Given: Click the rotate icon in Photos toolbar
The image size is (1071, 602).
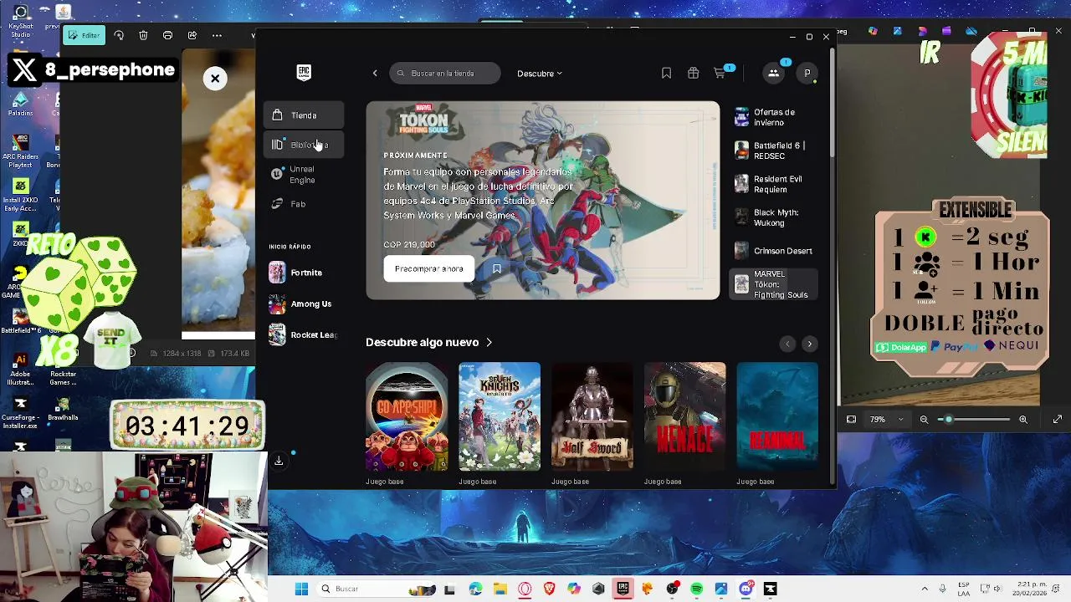Looking at the screenshot, I should 119,35.
